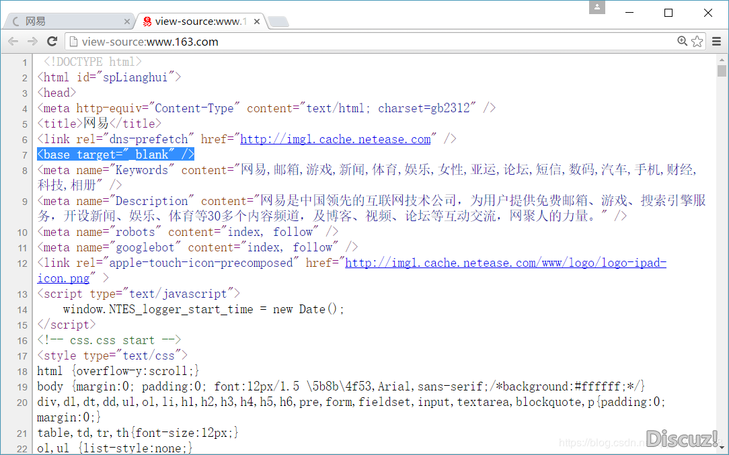Click the html {overflow-y:scroll;} line

tap(118, 371)
